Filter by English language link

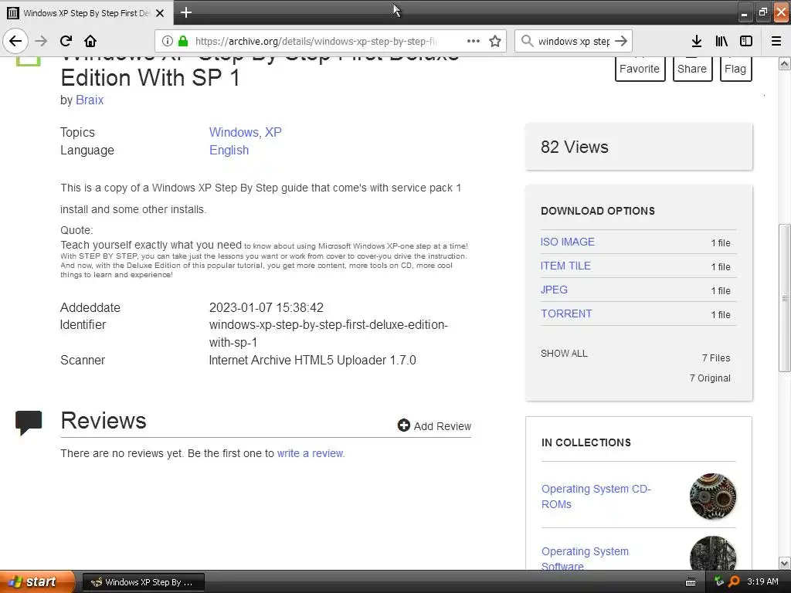[x=229, y=151]
